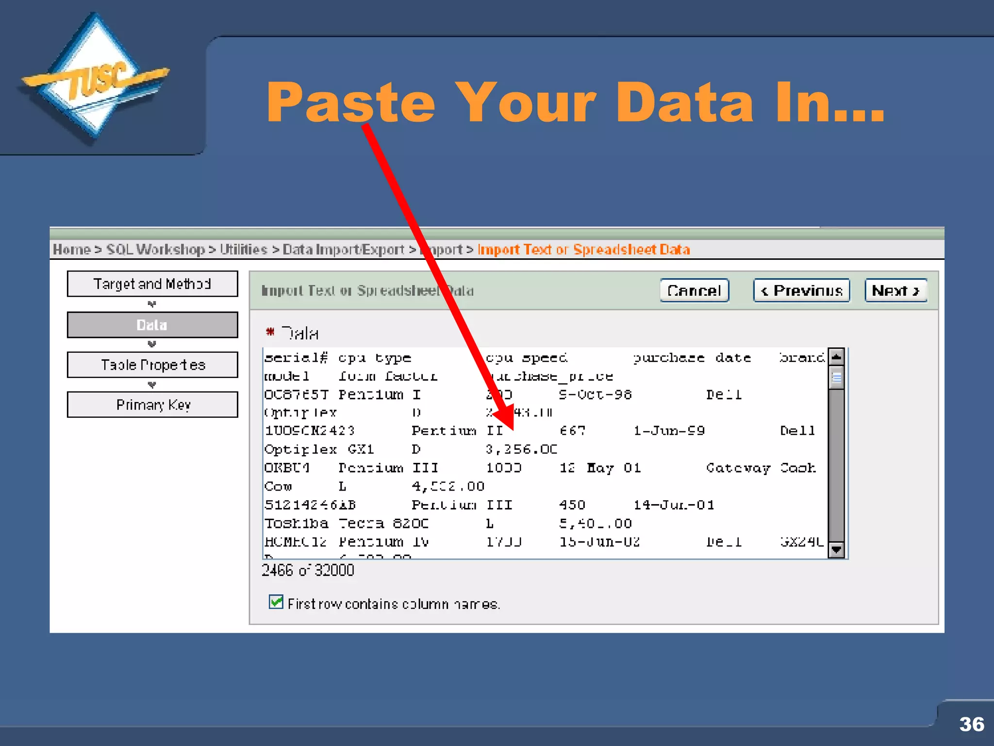Screen dimensions: 994x746
Task: Click the scrollbar thumb in the Data textarea
Action: (836, 378)
